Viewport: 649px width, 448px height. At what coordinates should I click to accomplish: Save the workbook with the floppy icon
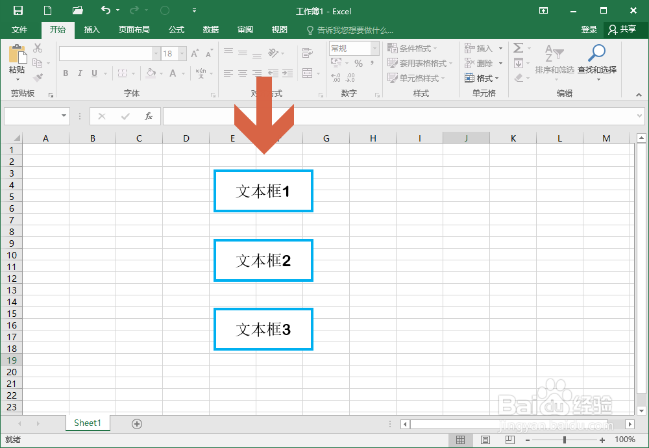pos(18,11)
